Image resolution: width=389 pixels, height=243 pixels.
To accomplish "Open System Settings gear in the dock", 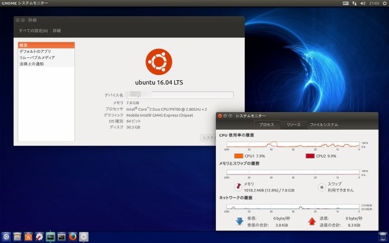I will [84, 236].
